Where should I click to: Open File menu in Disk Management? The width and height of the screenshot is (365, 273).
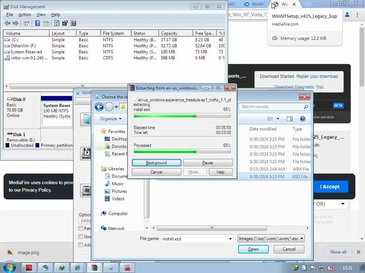[10, 15]
